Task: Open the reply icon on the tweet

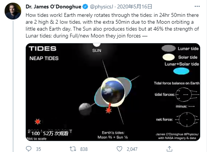Action: point(28,149)
